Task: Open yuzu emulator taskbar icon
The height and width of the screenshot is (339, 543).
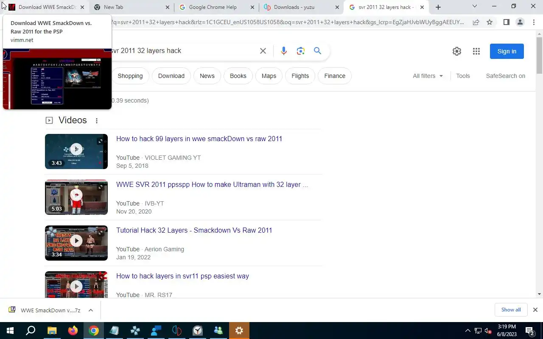Action: pos(177,331)
